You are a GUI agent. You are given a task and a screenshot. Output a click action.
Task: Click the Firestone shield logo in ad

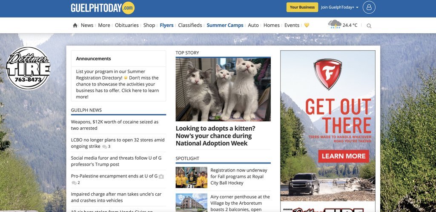tap(328, 74)
